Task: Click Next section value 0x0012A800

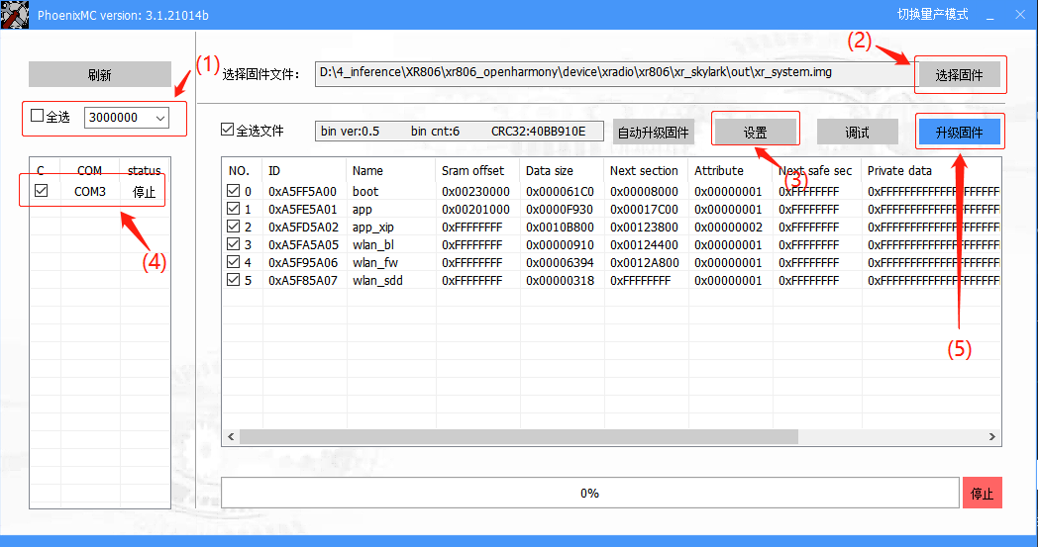Action: pos(645,263)
